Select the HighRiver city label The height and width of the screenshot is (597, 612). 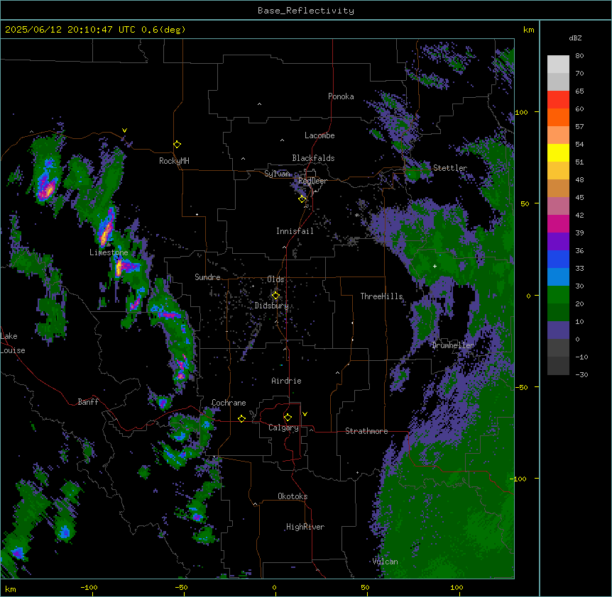tap(305, 528)
